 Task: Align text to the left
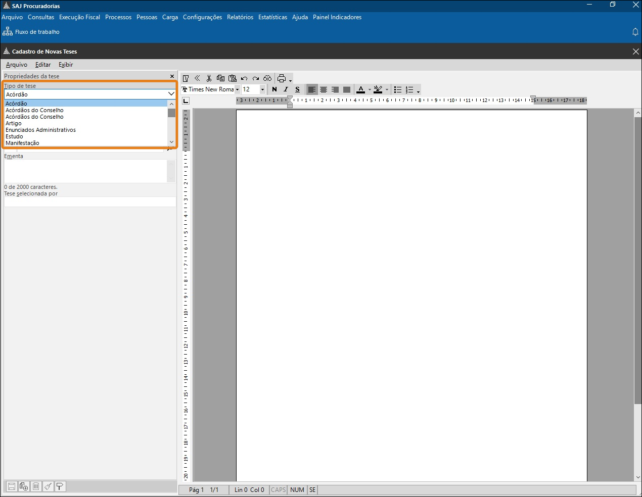pos(312,89)
